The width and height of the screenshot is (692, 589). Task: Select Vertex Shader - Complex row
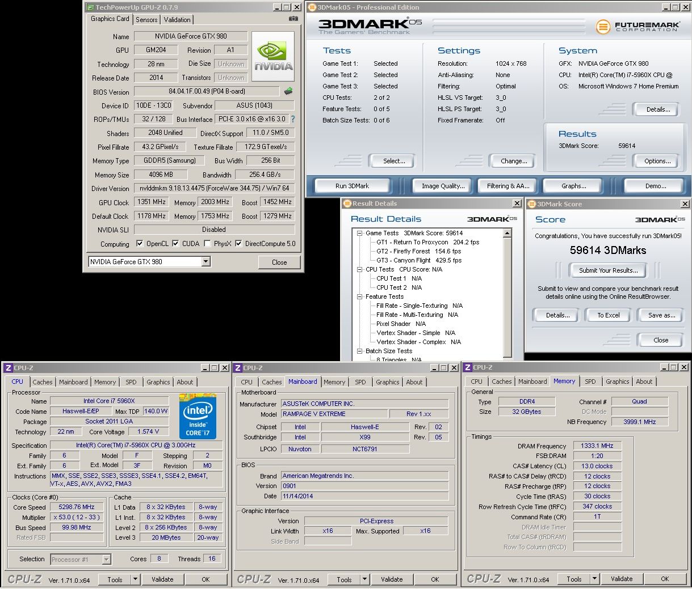click(418, 342)
